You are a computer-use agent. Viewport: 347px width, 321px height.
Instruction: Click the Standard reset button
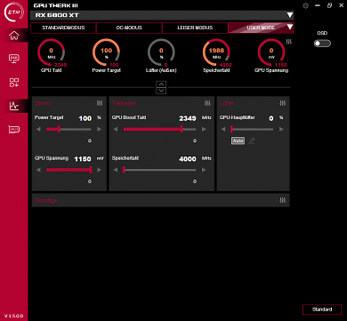[322, 309]
